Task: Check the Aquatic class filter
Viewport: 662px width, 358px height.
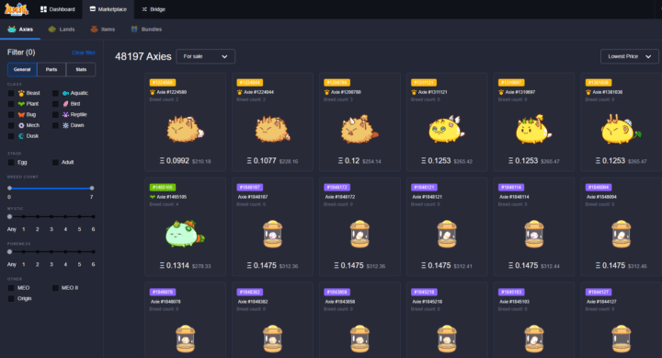Action: [x=55, y=93]
